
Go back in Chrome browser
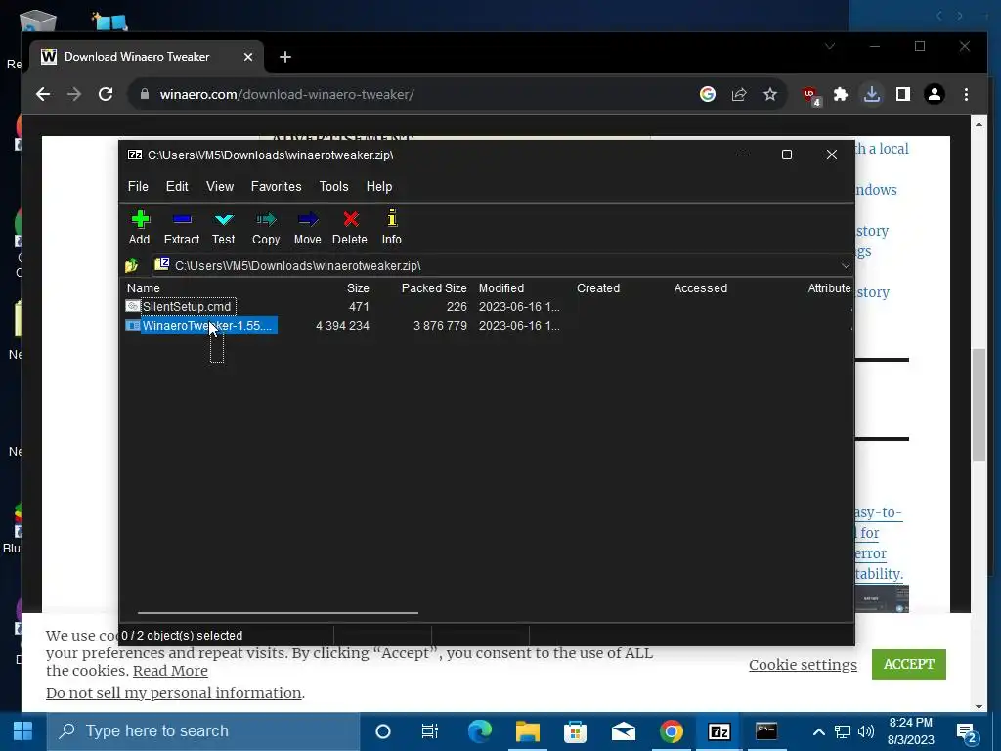43,95
